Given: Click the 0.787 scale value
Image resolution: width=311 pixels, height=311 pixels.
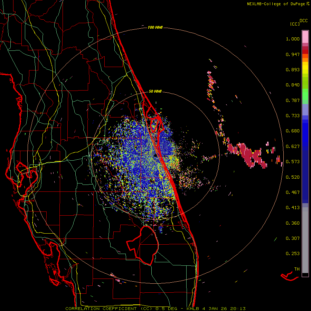Looking at the screenshot, I should pos(293,100).
